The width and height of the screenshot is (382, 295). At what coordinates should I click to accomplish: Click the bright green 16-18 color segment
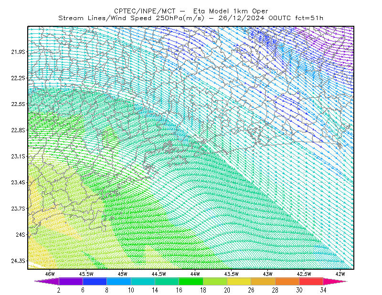click(191, 281)
